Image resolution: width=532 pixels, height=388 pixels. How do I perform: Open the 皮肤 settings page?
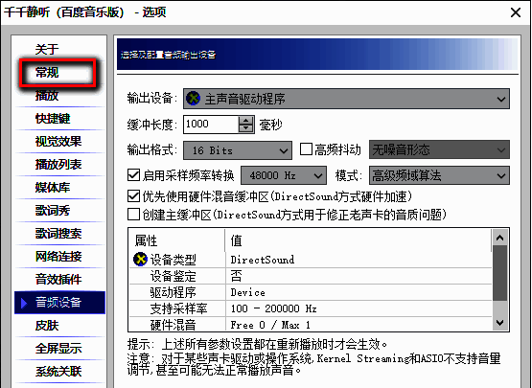(47, 326)
